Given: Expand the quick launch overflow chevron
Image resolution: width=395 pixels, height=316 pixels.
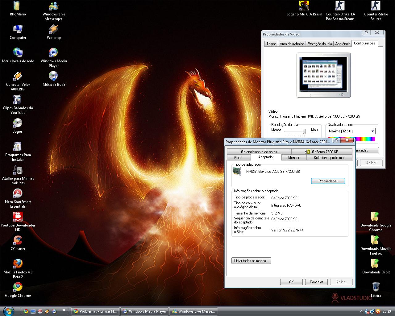Looking at the screenshot, I should pos(64,310).
